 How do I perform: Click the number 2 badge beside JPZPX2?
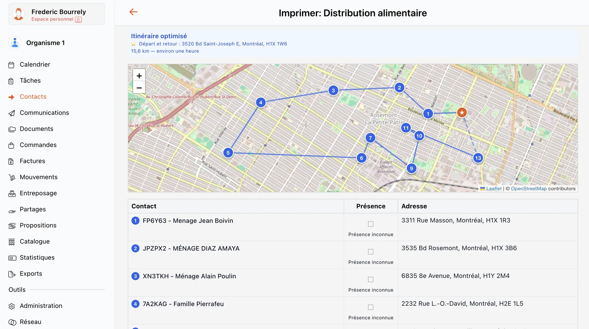pyautogui.click(x=135, y=249)
